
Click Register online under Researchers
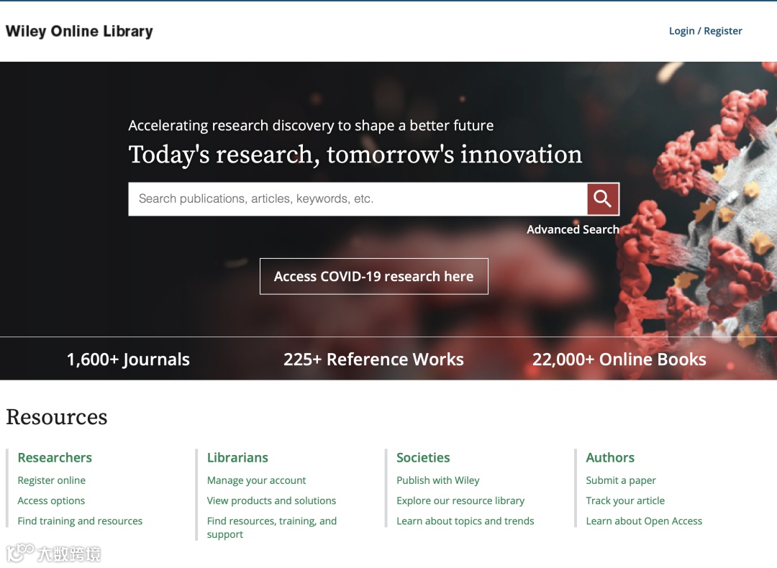click(x=52, y=480)
